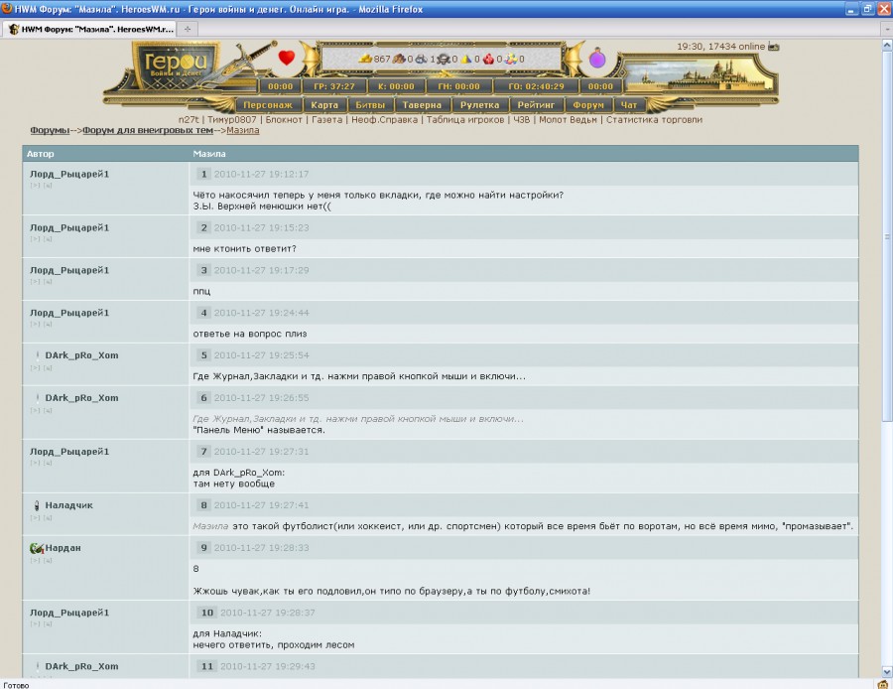The width and height of the screenshot is (893, 689).
Task: Click the wood resource icon
Action: point(399,59)
